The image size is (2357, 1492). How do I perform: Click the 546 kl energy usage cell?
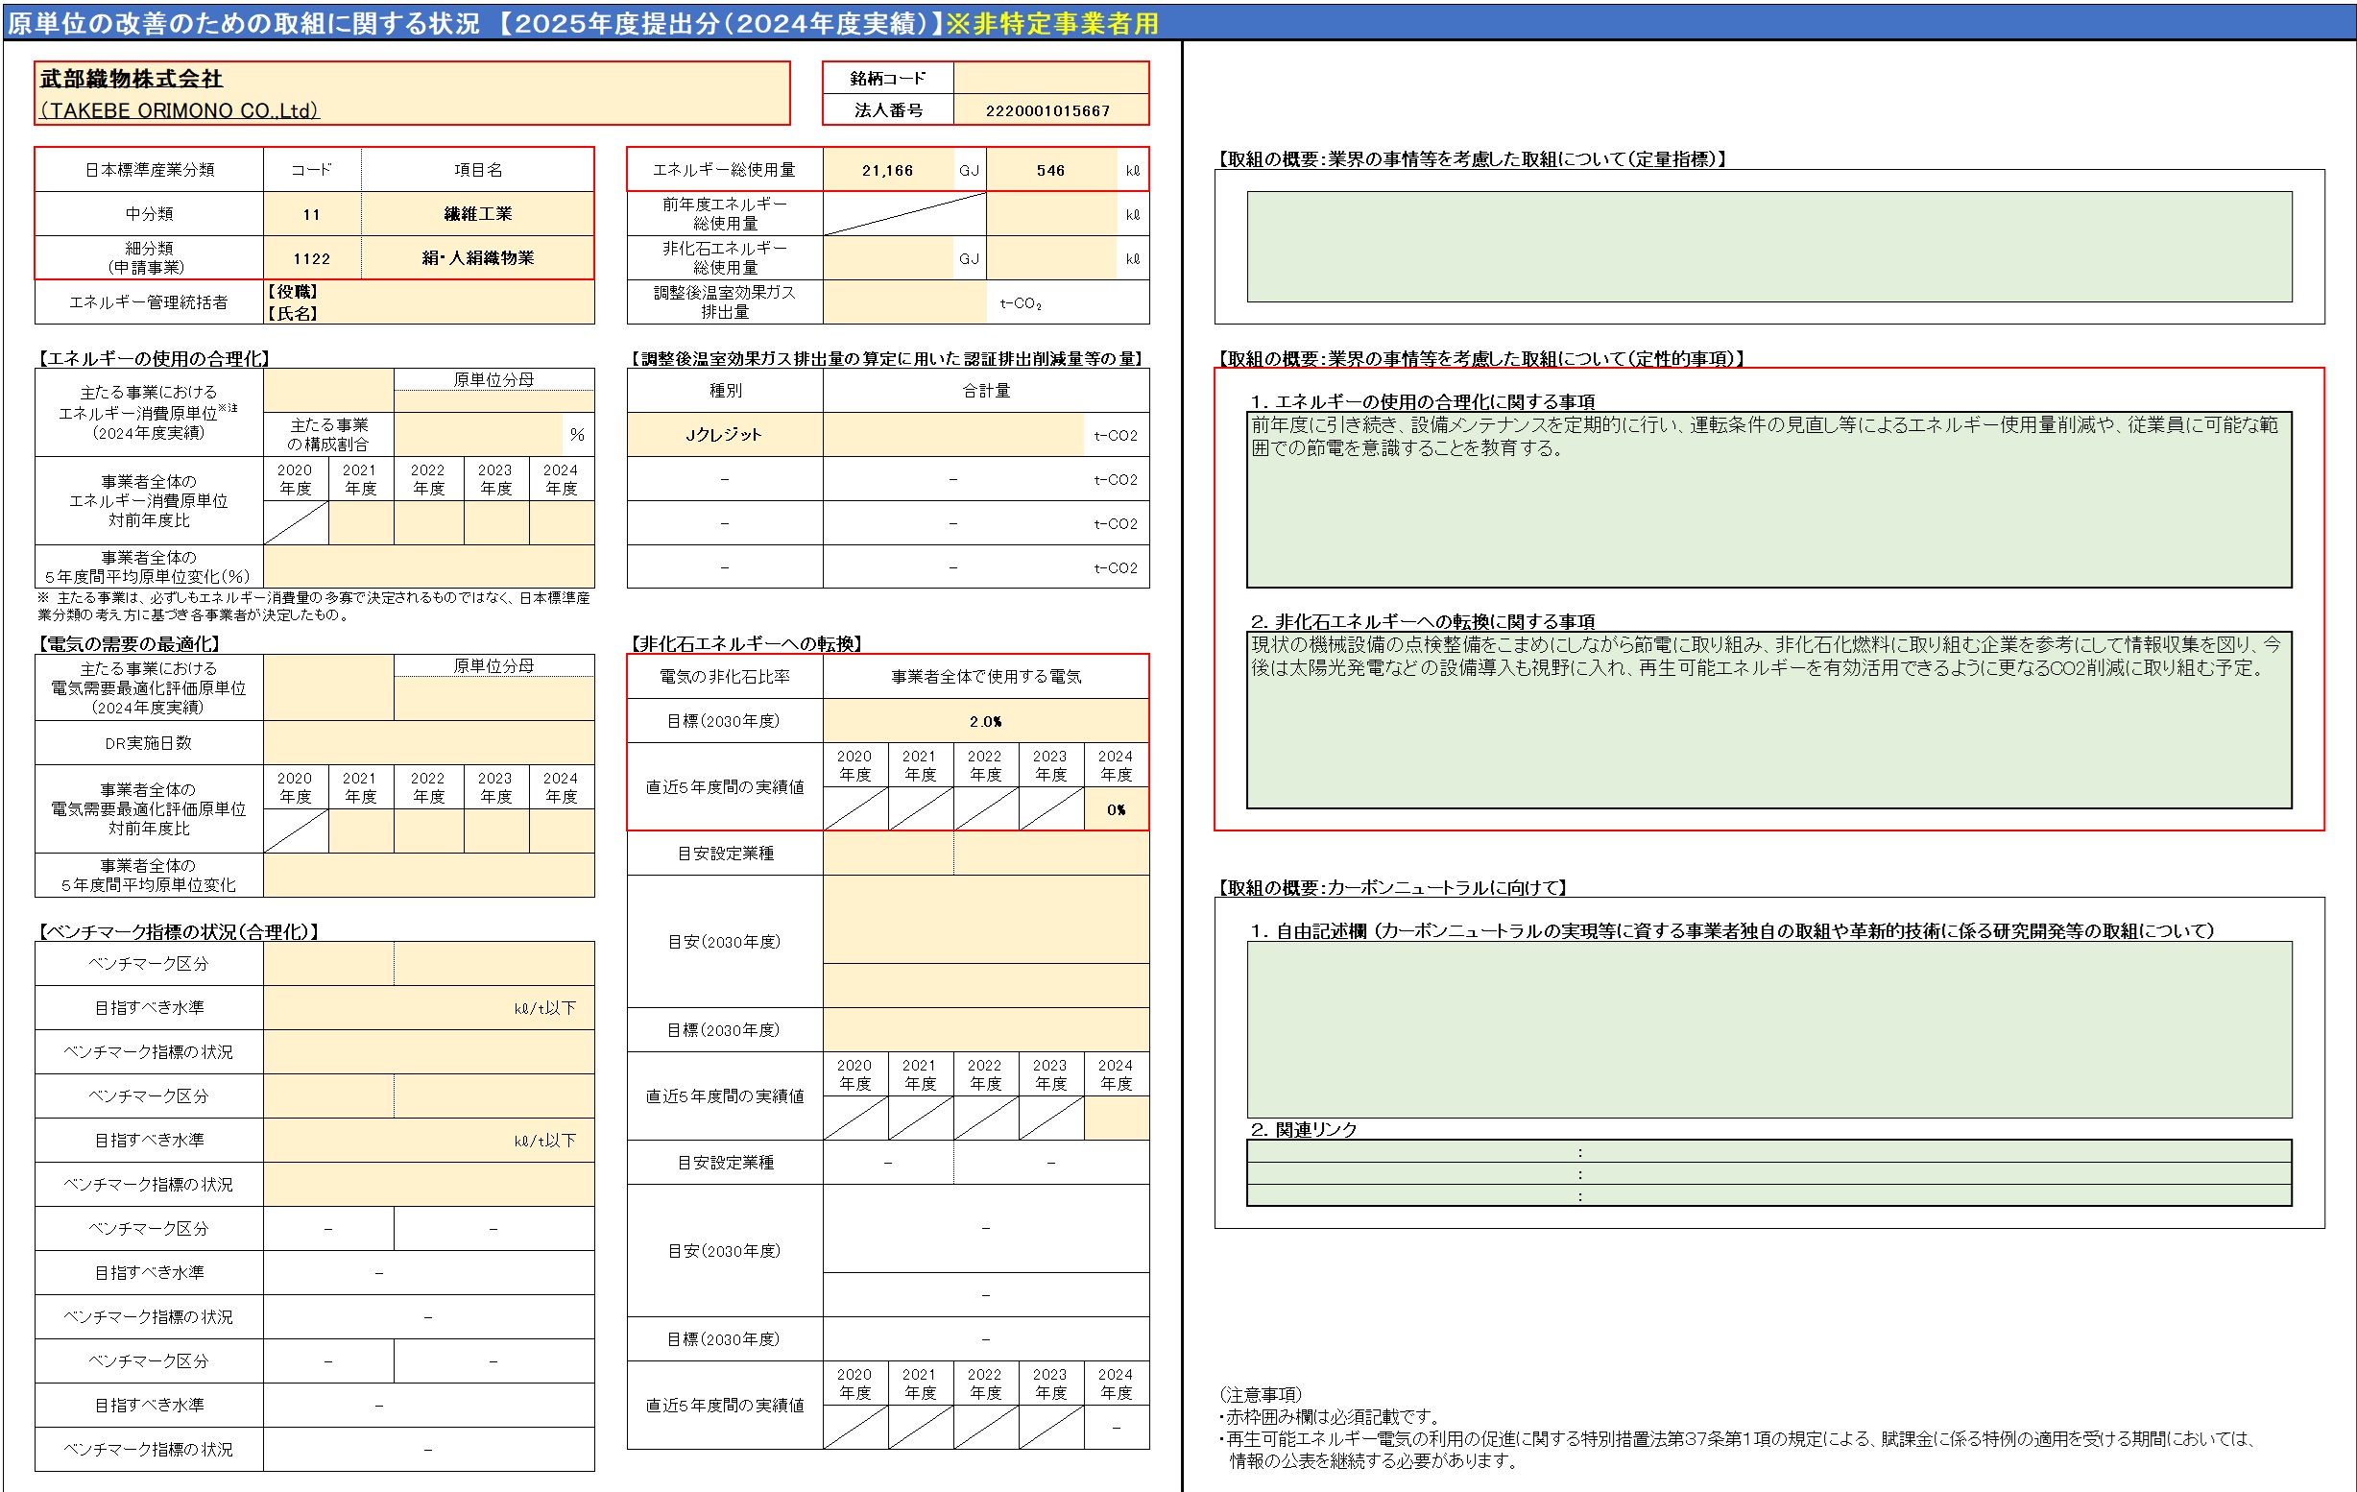tap(1050, 170)
